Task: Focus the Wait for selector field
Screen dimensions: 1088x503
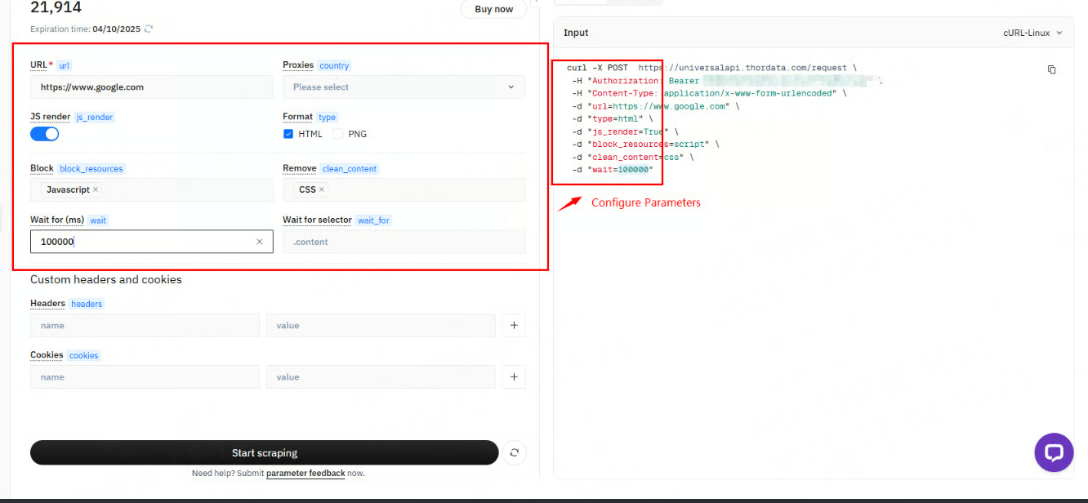Action: (x=404, y=242)
